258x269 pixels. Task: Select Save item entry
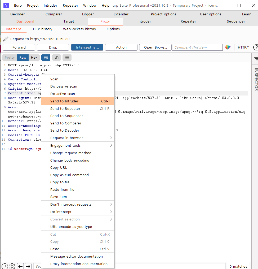click(x=78, y=197)
